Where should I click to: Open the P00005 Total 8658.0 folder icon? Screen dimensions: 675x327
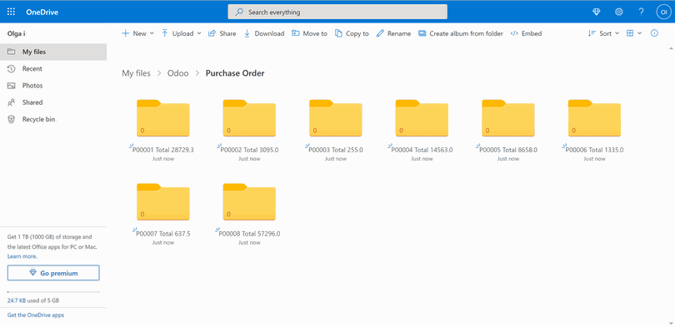[508, 118]
